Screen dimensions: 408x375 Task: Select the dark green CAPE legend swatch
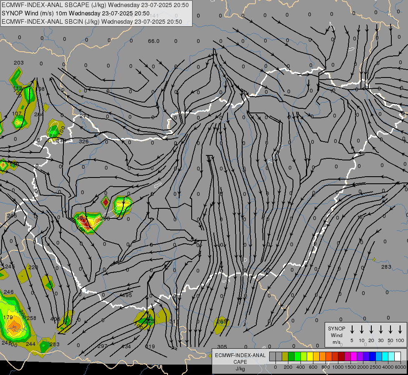(x=291, y=356)
